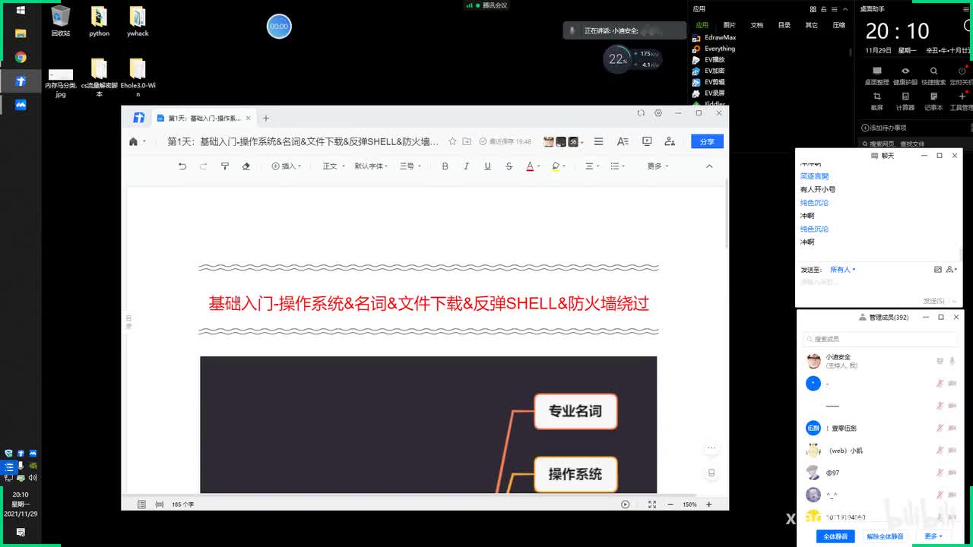Open the settings gear in the title bar
The height and width of the screenshot is (547, 973).
pos(658,113)
